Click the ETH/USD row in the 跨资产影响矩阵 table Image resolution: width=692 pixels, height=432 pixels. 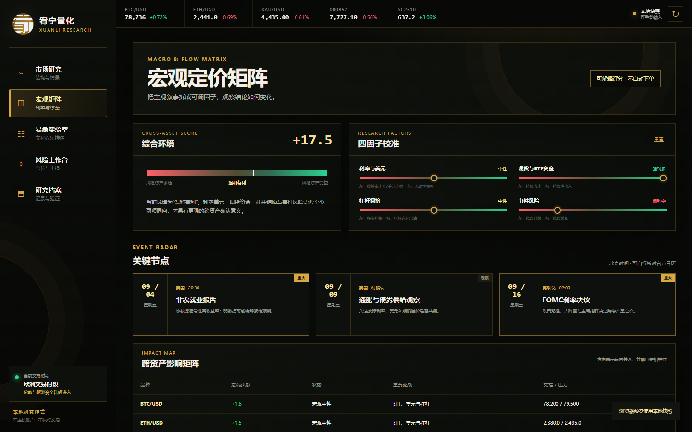pyautogui.click(x=404, y=423)
